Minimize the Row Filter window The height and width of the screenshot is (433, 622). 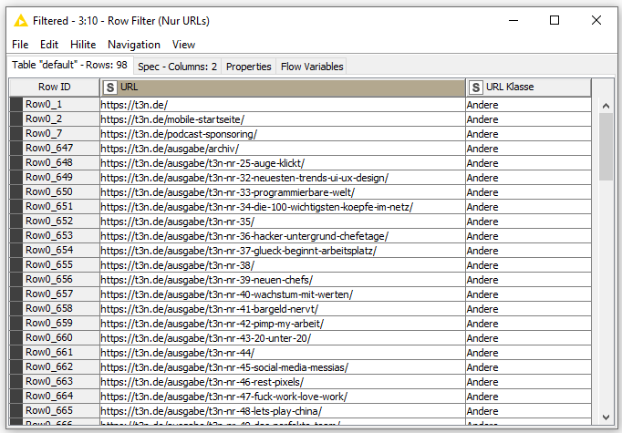tap(513, 20)
